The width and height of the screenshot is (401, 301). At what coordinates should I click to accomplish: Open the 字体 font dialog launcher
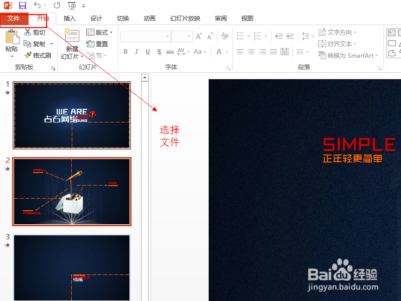coord(228,68)
